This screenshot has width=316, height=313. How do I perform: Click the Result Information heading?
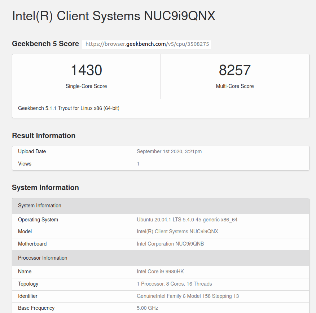(x=44, y=136)
